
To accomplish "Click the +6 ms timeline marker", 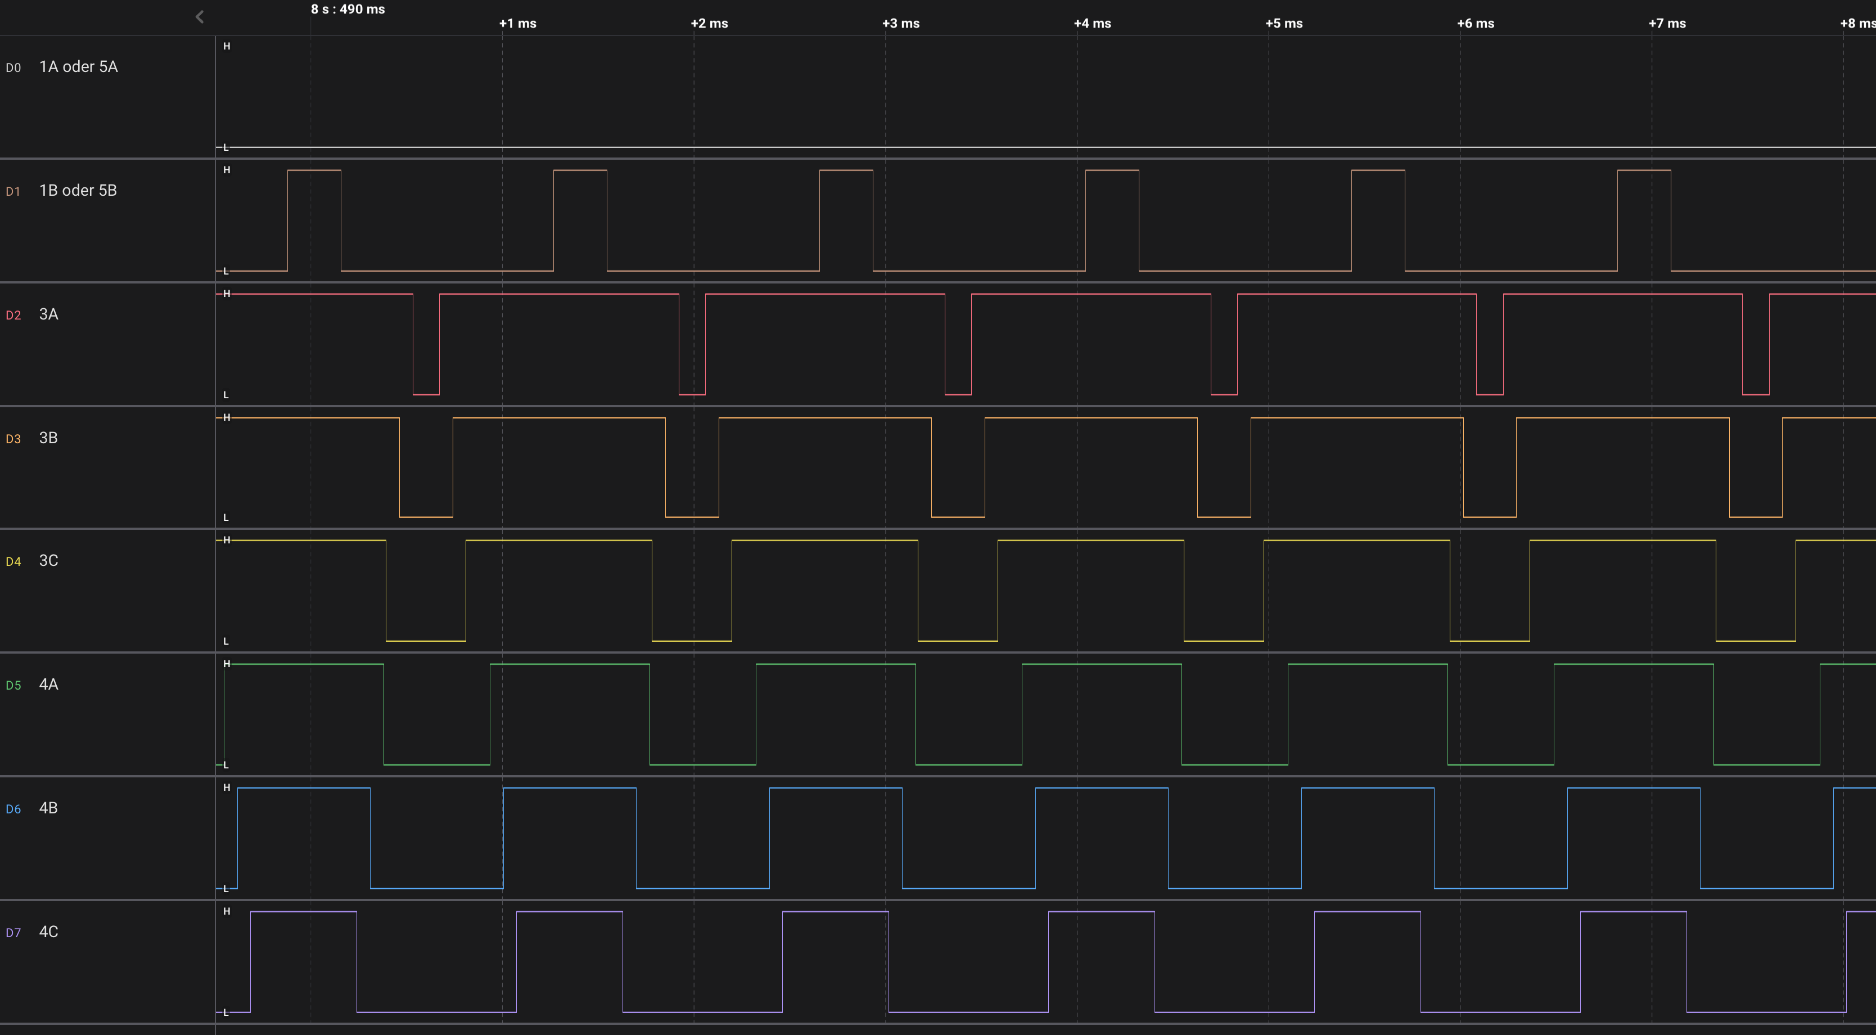I will (x=1476, y=23).
